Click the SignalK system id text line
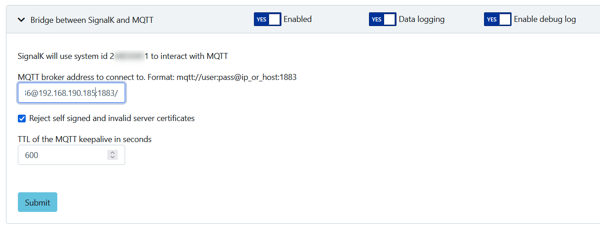Image resolution: width=600 pixels, height=227 pixels. pyautogui.click(x=123, y=56)
